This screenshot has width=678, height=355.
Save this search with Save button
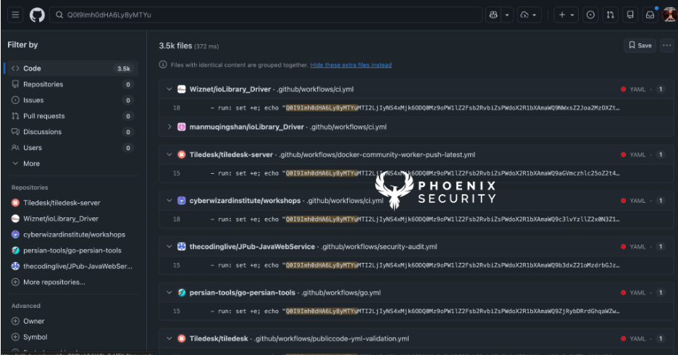[640, 46]
